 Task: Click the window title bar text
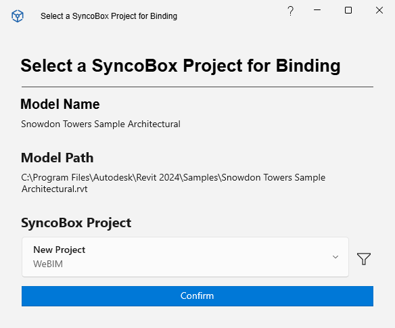coord(109,16)
